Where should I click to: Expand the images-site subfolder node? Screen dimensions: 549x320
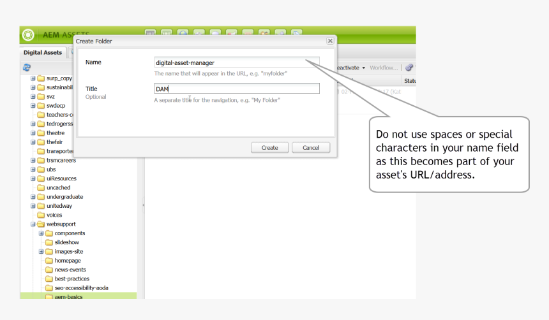(41, 251)
